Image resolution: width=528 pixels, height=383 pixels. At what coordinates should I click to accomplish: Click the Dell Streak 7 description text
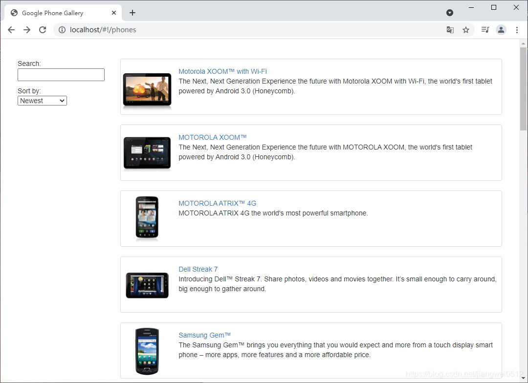coord(337,284)
